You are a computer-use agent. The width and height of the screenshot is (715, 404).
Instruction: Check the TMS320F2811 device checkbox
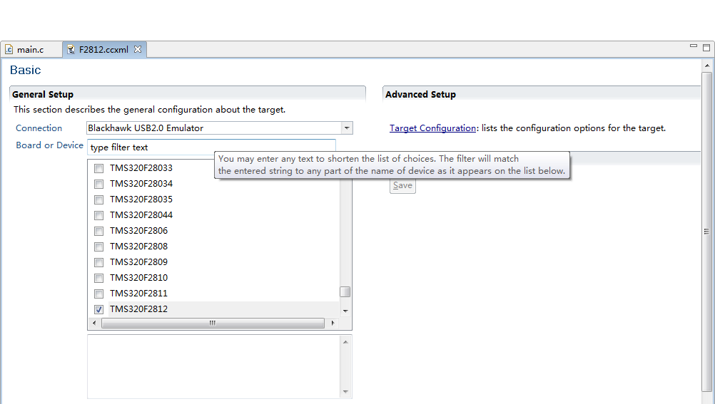click(x=99, y=294)
